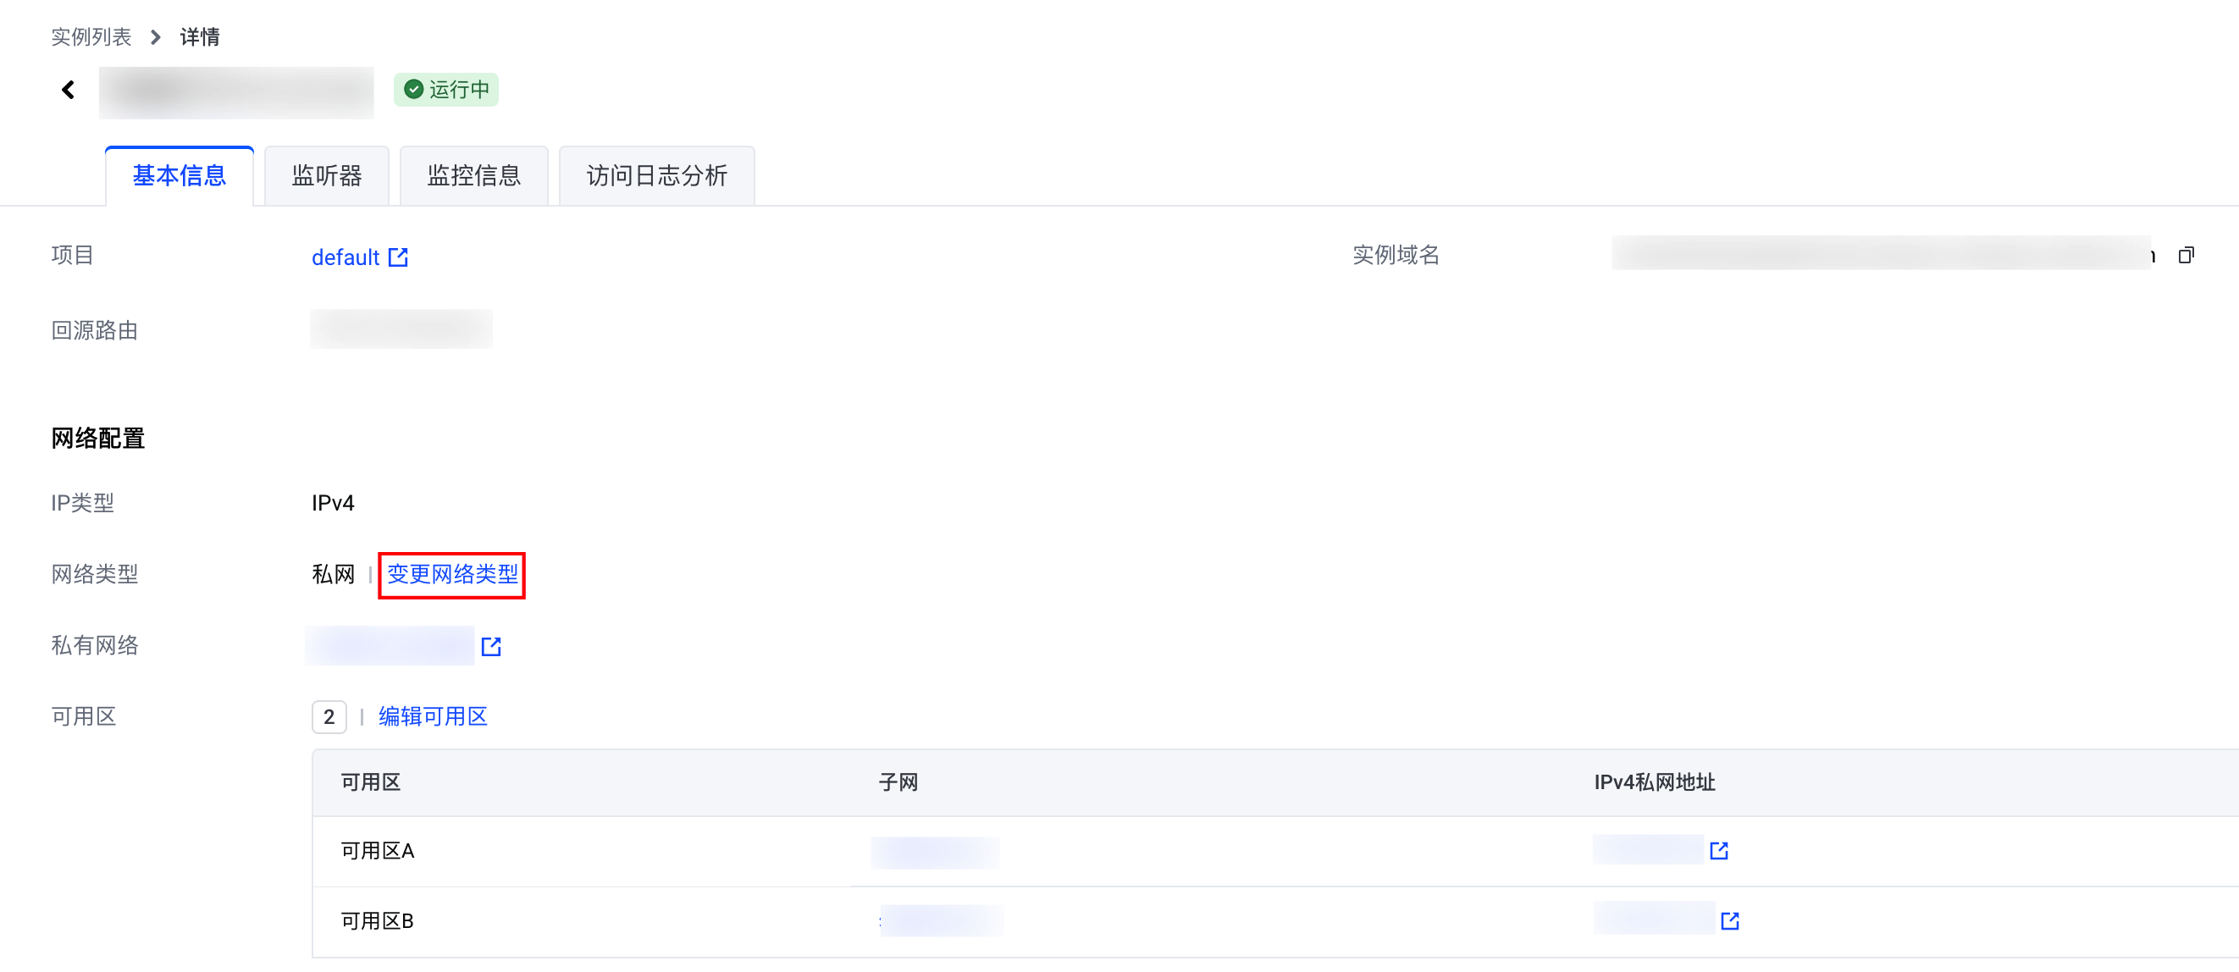Open external link icon next to default

point(398,257)
